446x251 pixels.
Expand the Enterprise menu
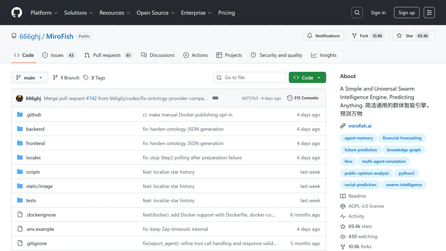click(x=197, y=13)
